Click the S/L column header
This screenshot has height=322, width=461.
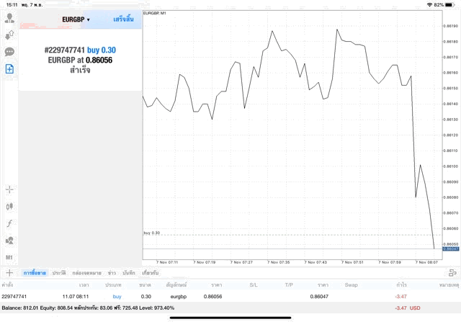(x=254, y=285)
